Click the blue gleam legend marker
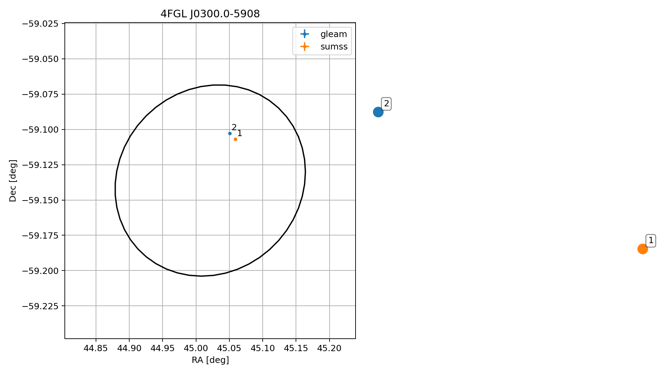This screenshot has width=665, height=374. [x=305, y=34]
